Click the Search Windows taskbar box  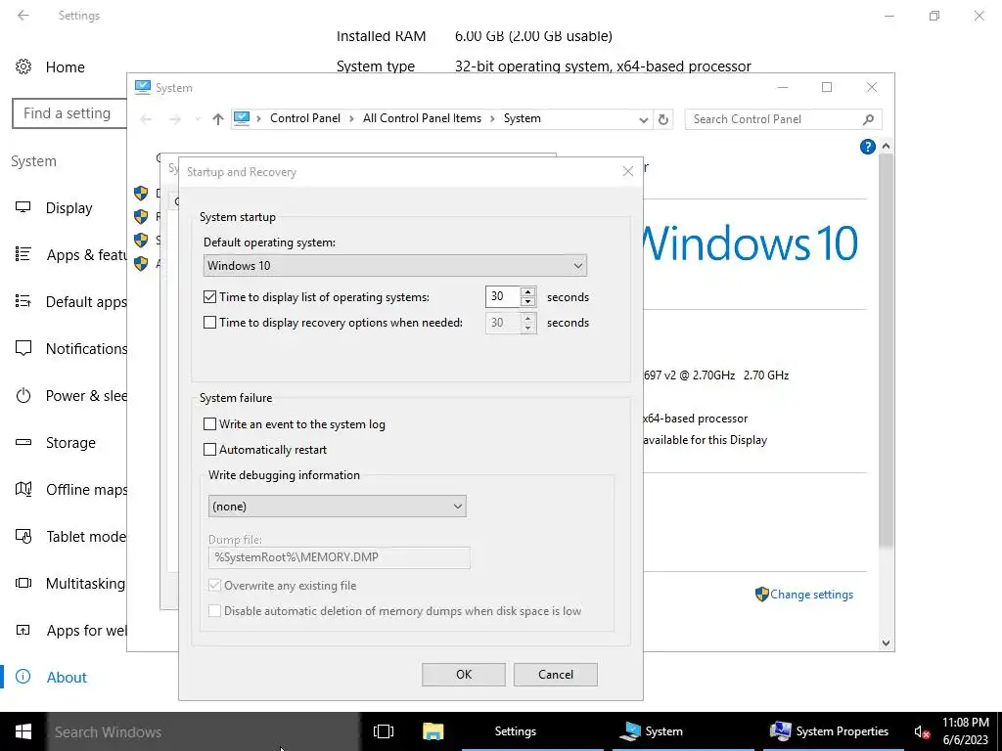point(204,731)
